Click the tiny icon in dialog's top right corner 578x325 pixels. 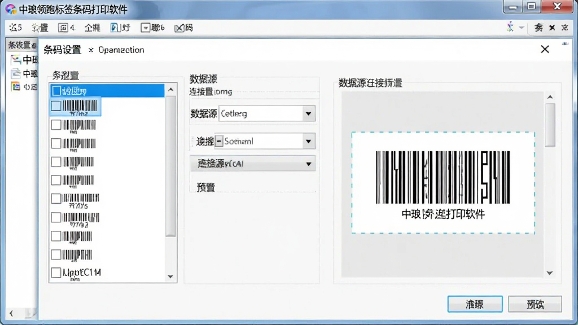[564, 43]
